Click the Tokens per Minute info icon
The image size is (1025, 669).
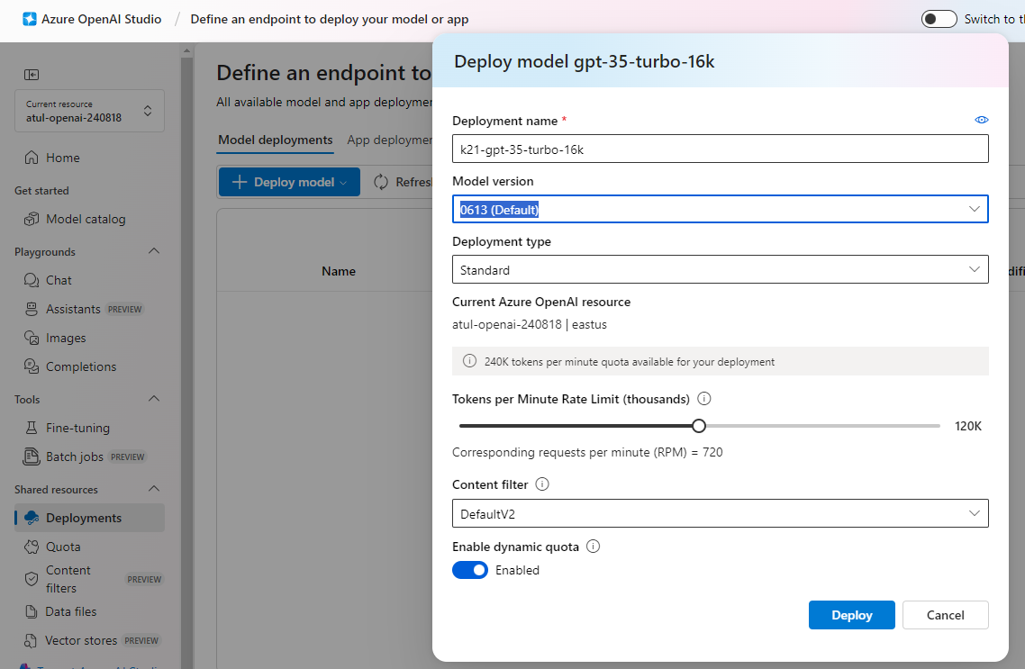coord(704,399)
